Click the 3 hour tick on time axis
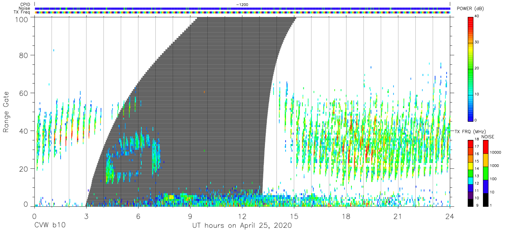 pos(86,216)
